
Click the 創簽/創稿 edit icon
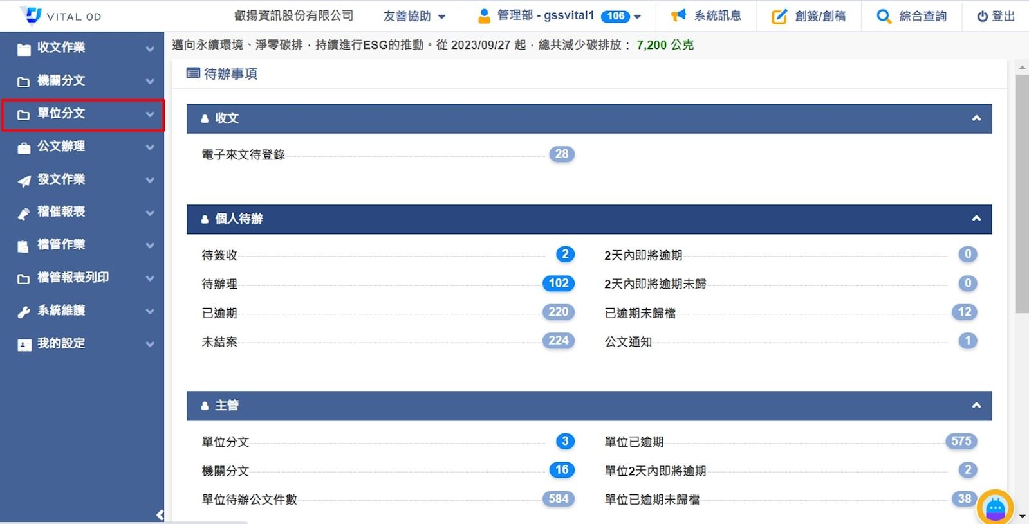779,17
